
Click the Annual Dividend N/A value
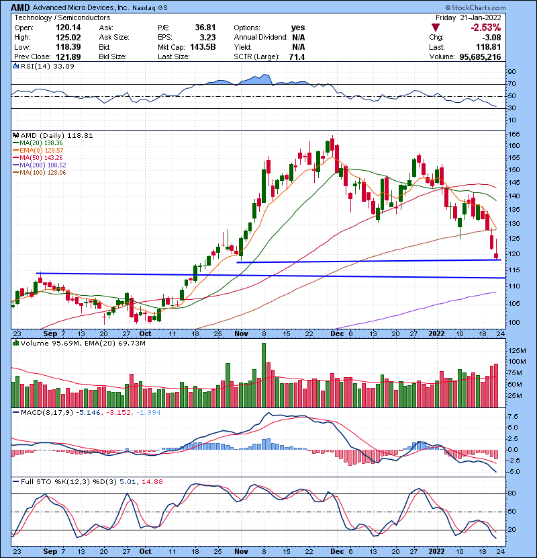298,38
